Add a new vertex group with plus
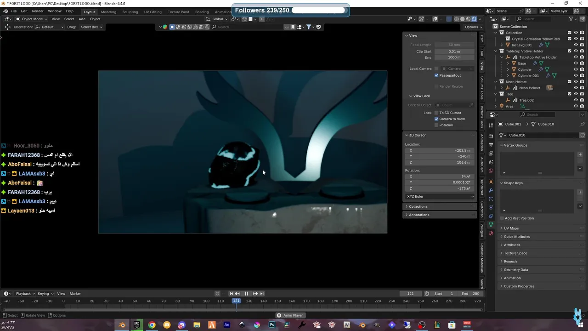The image size is (588, 331). coord(580,154)
